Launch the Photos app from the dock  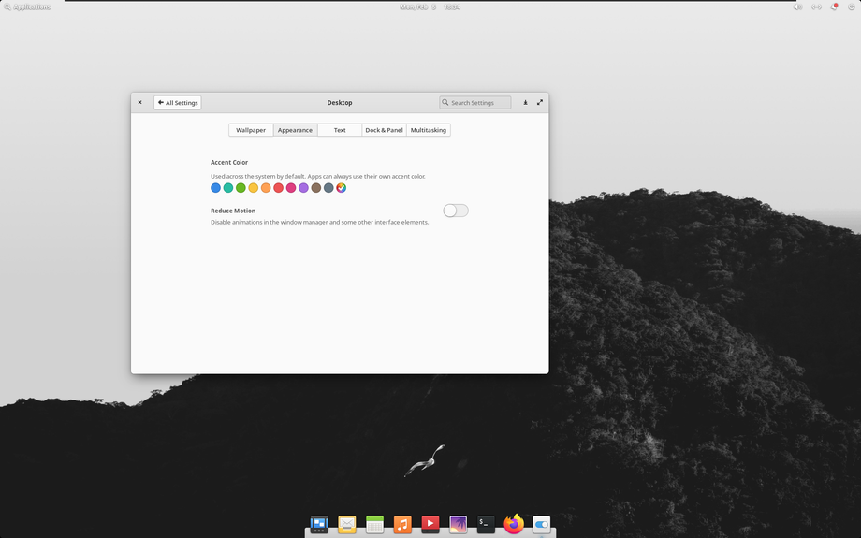click(x=458, y=524)
